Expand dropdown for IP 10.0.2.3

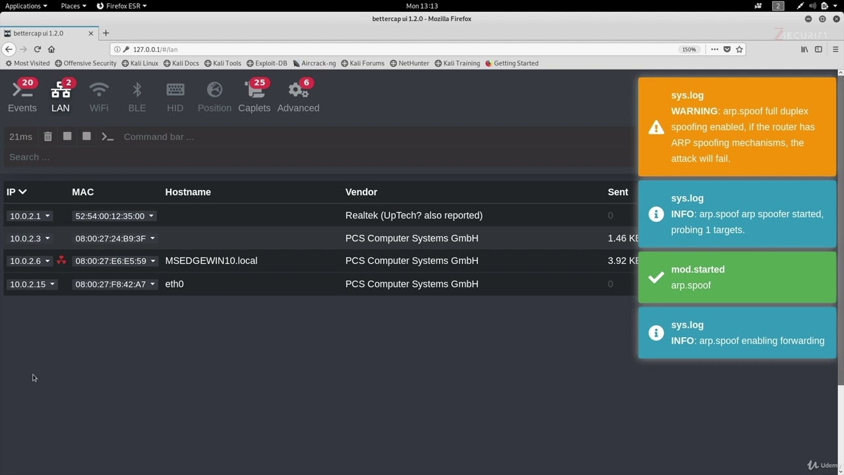point(30,238)
